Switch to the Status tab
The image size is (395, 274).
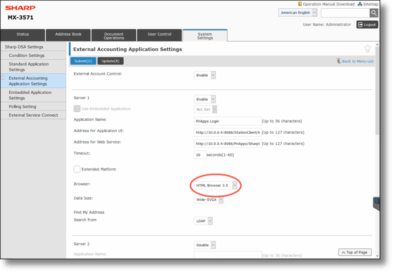(x=23, y=35)
